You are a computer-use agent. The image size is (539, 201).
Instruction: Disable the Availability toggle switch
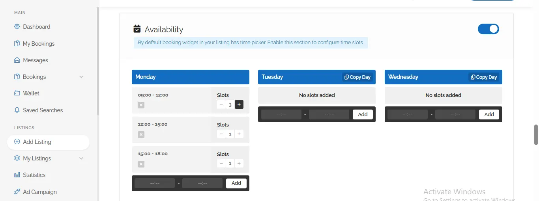tap(488, 29)
